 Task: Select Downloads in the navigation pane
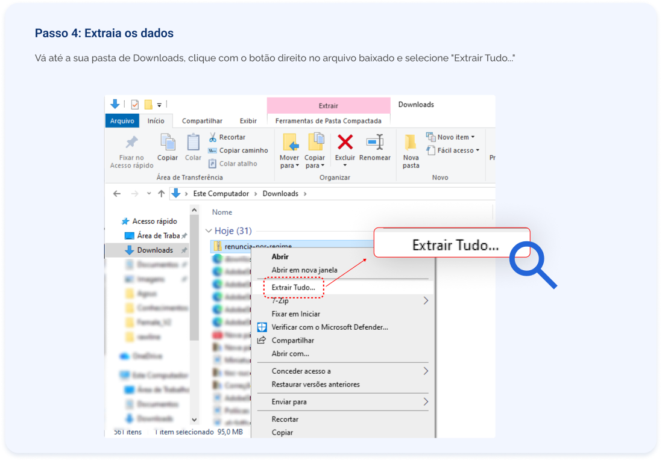[154, 250]
